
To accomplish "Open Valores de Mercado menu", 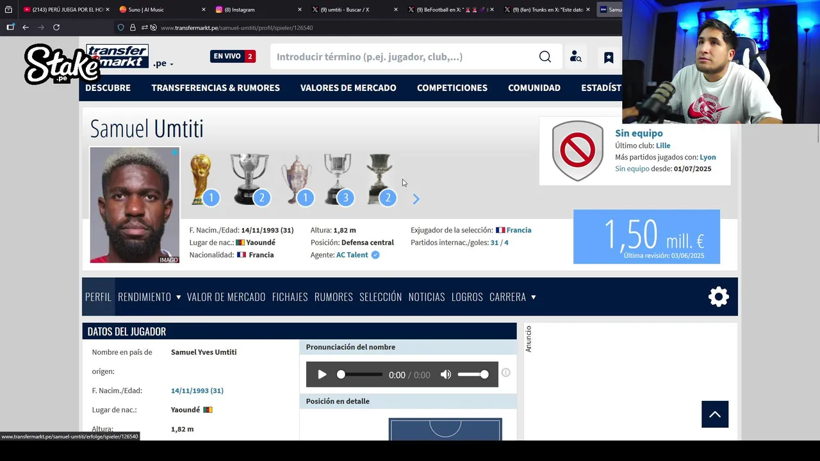I will 348,88.
